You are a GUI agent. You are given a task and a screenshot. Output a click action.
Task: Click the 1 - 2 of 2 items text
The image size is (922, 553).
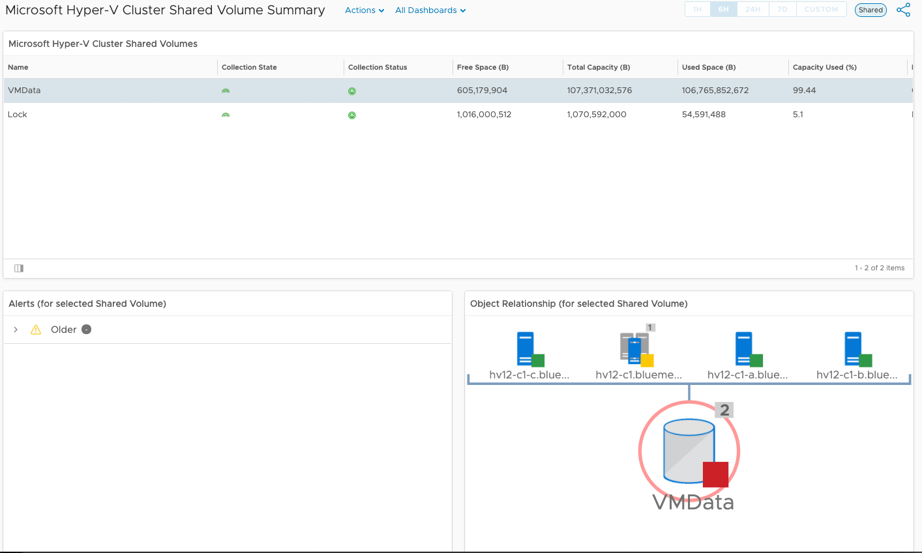(x=880, y=268)
